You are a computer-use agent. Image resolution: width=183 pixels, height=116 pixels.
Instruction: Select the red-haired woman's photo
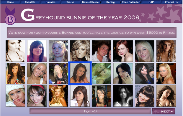pos(123,51)
